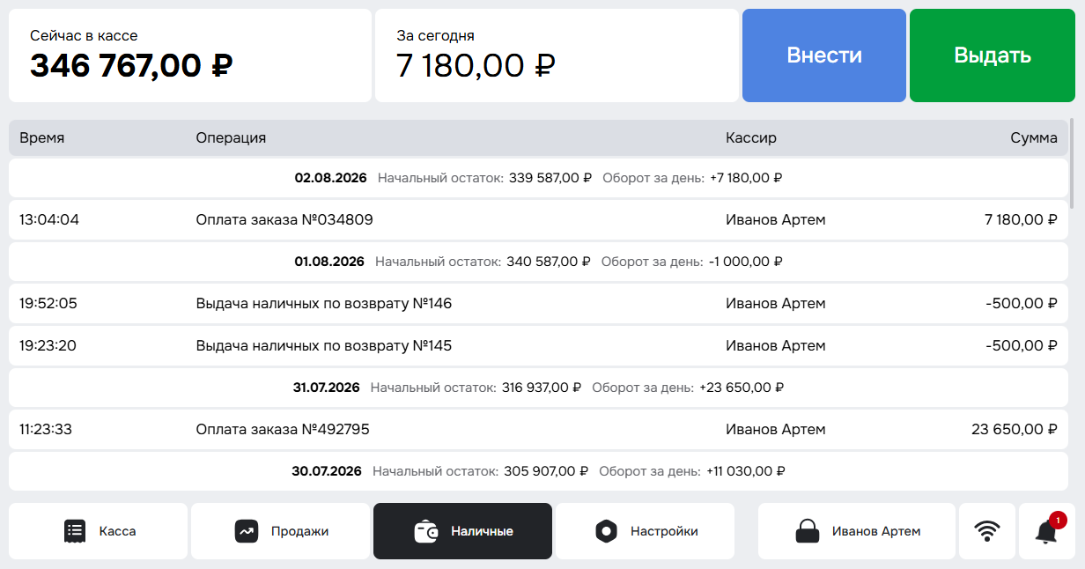
Task: Click the Операция column header
Action: [x=231, y=138]
